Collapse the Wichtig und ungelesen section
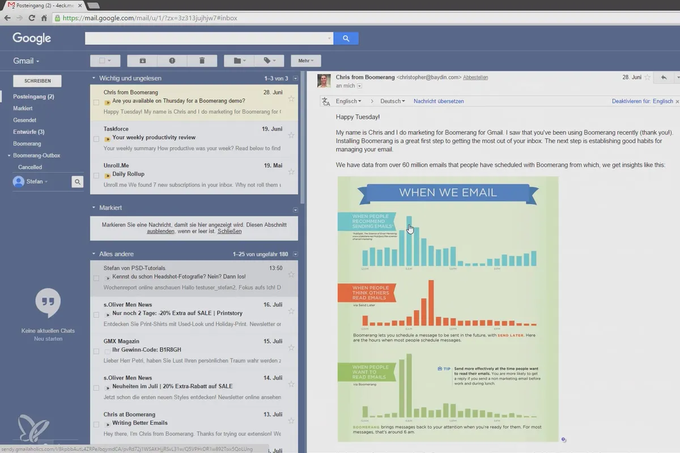 (94, 78)
